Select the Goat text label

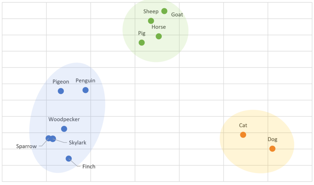(x=177, y=15)
